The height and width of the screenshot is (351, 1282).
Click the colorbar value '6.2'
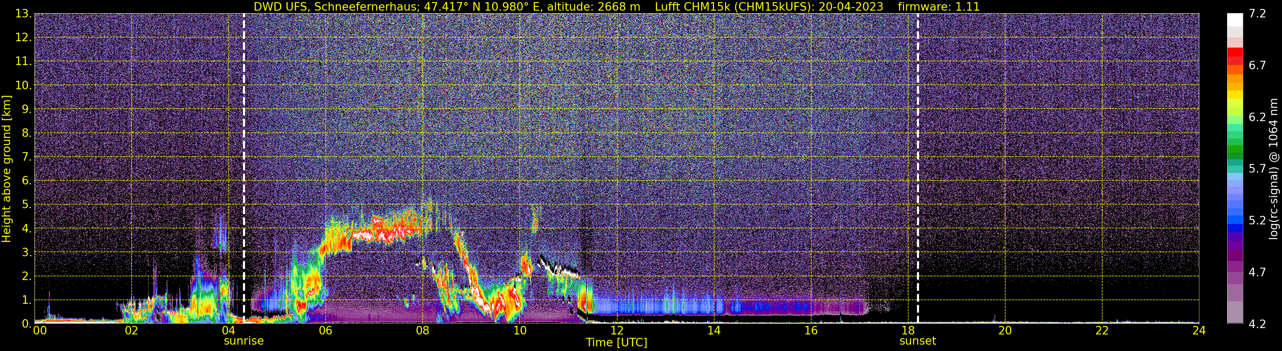tap(1257, 117)
